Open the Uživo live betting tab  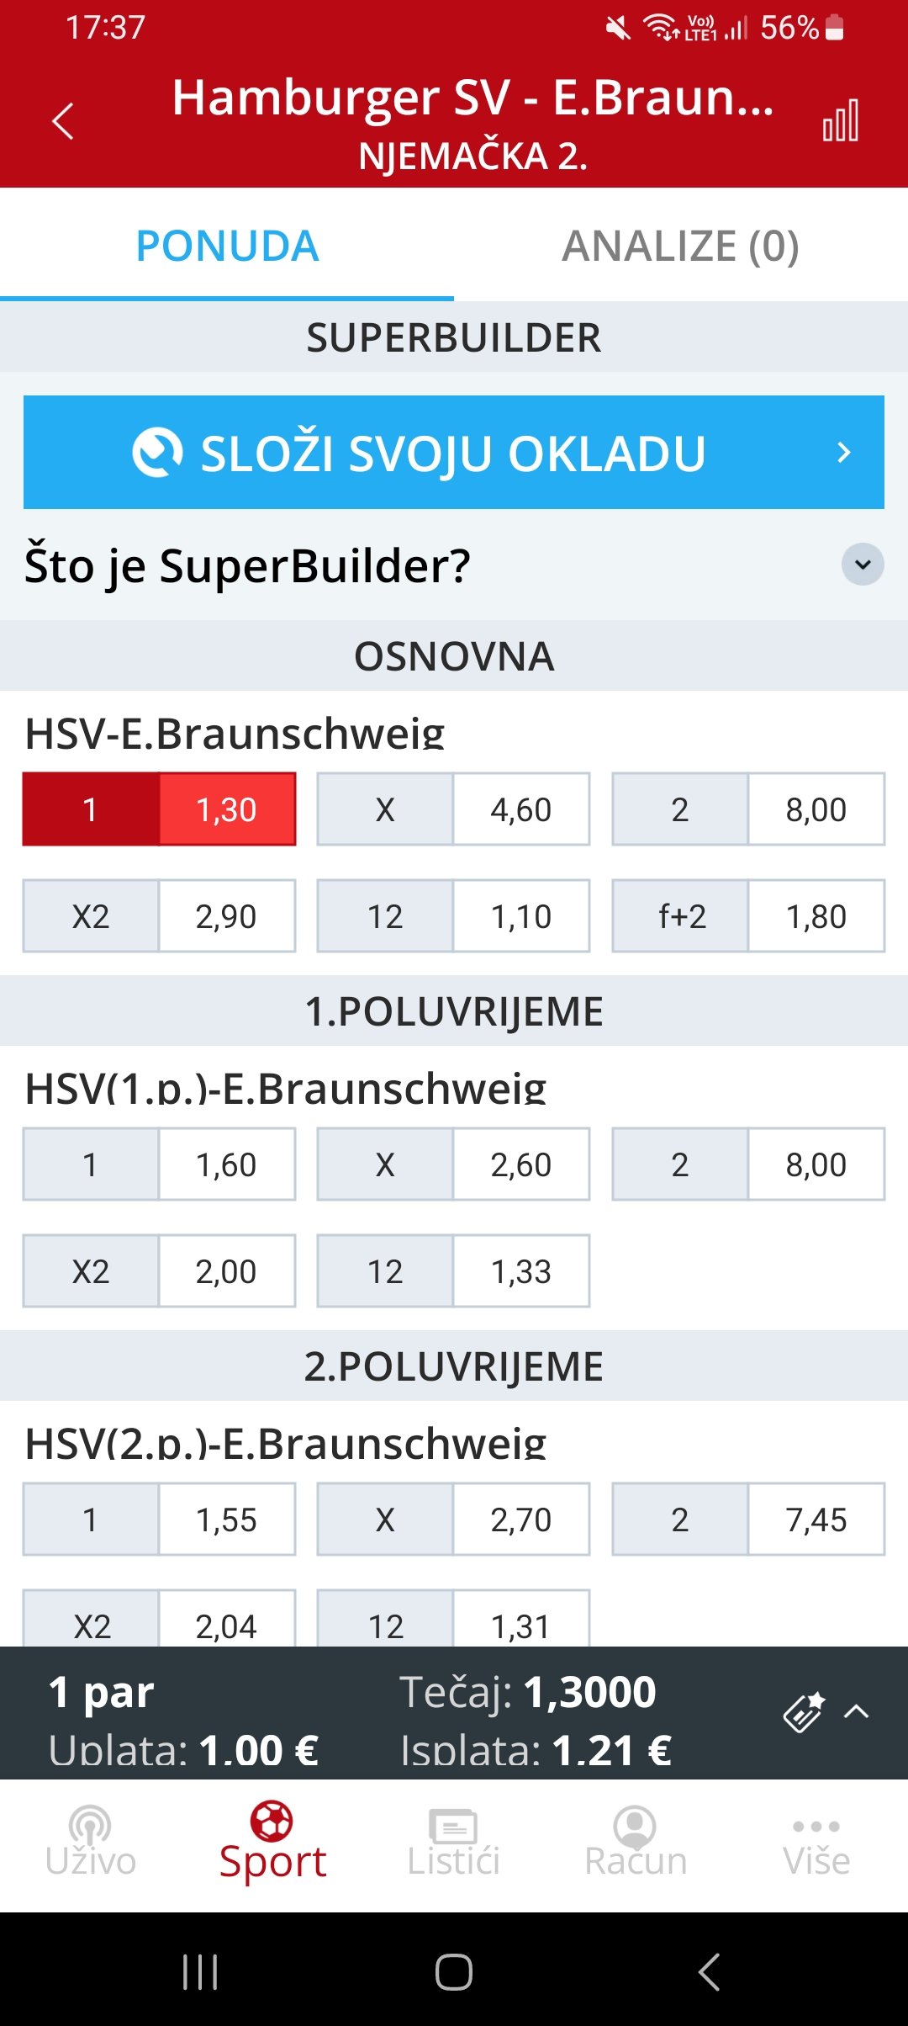pos(91,1843)
